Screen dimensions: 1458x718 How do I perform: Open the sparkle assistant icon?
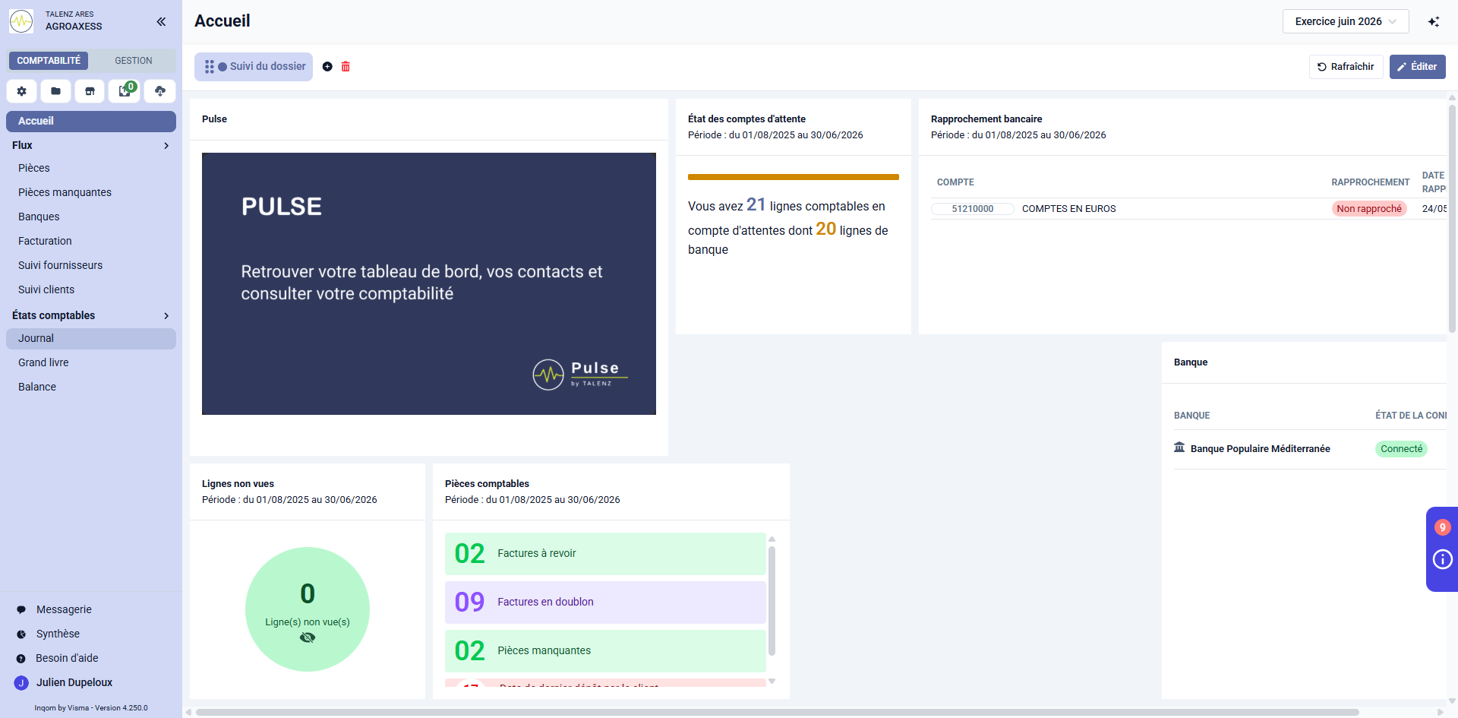point(1434,21)
